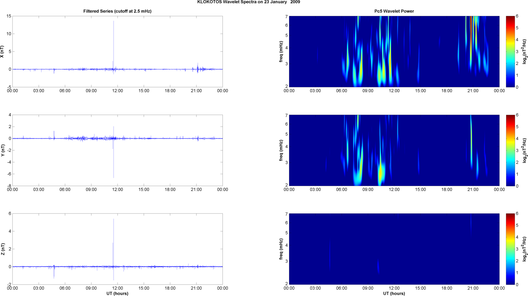Click the log2(nT²/Hz) label of bottom colorbar
528x296 pixels.
tap(524, 249)
